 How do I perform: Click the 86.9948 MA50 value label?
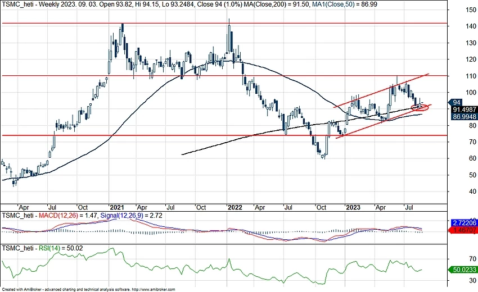[464, 117]
